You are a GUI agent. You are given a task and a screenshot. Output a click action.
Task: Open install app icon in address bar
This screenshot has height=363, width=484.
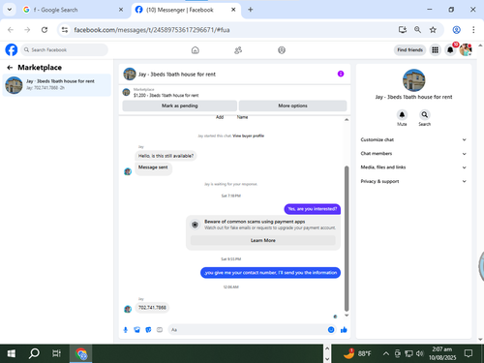[403, 30]
